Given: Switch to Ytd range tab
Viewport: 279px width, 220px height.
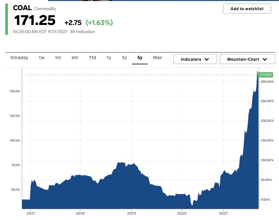Looking at the screenshot, I should coord(92,57).
